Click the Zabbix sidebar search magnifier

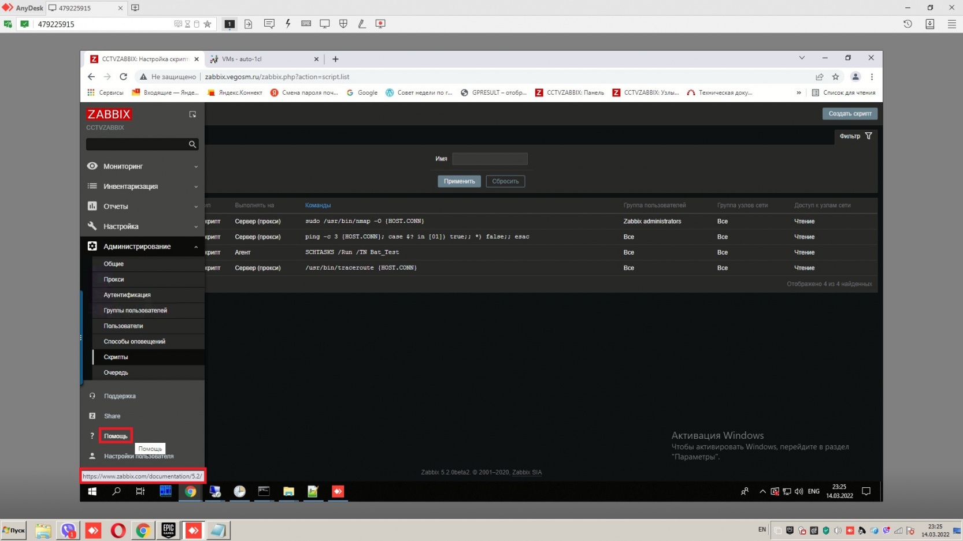(x=192, y=144)
